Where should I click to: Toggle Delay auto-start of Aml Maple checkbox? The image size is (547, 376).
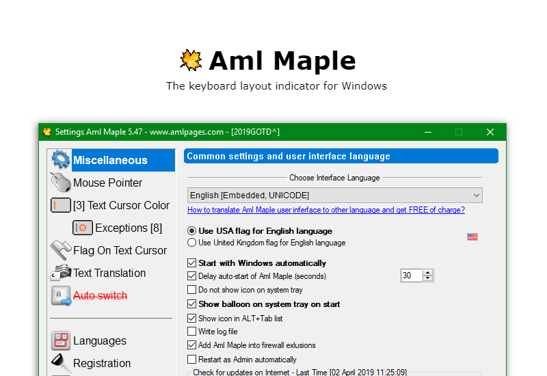point(191,276)
